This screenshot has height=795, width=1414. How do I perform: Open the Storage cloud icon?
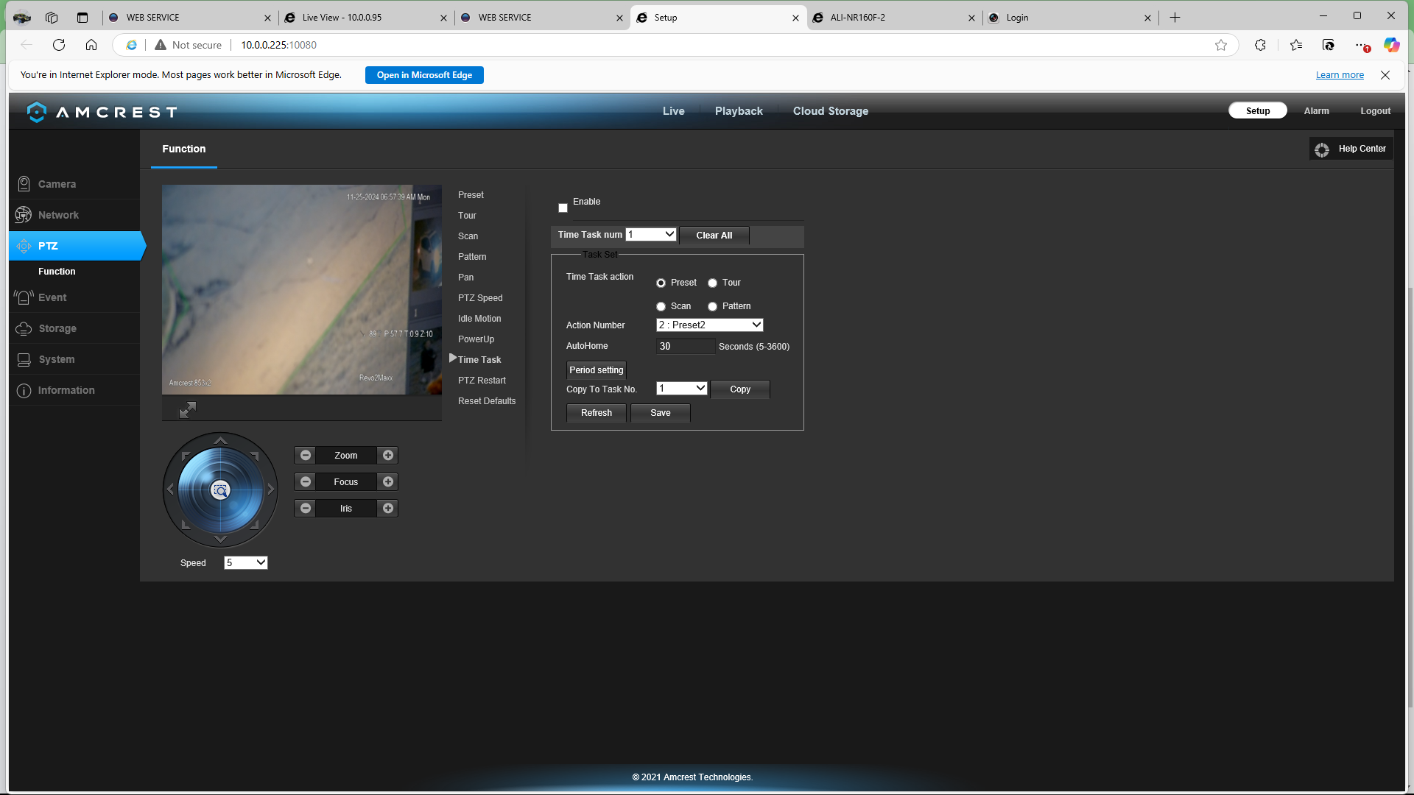pos(24,328)
